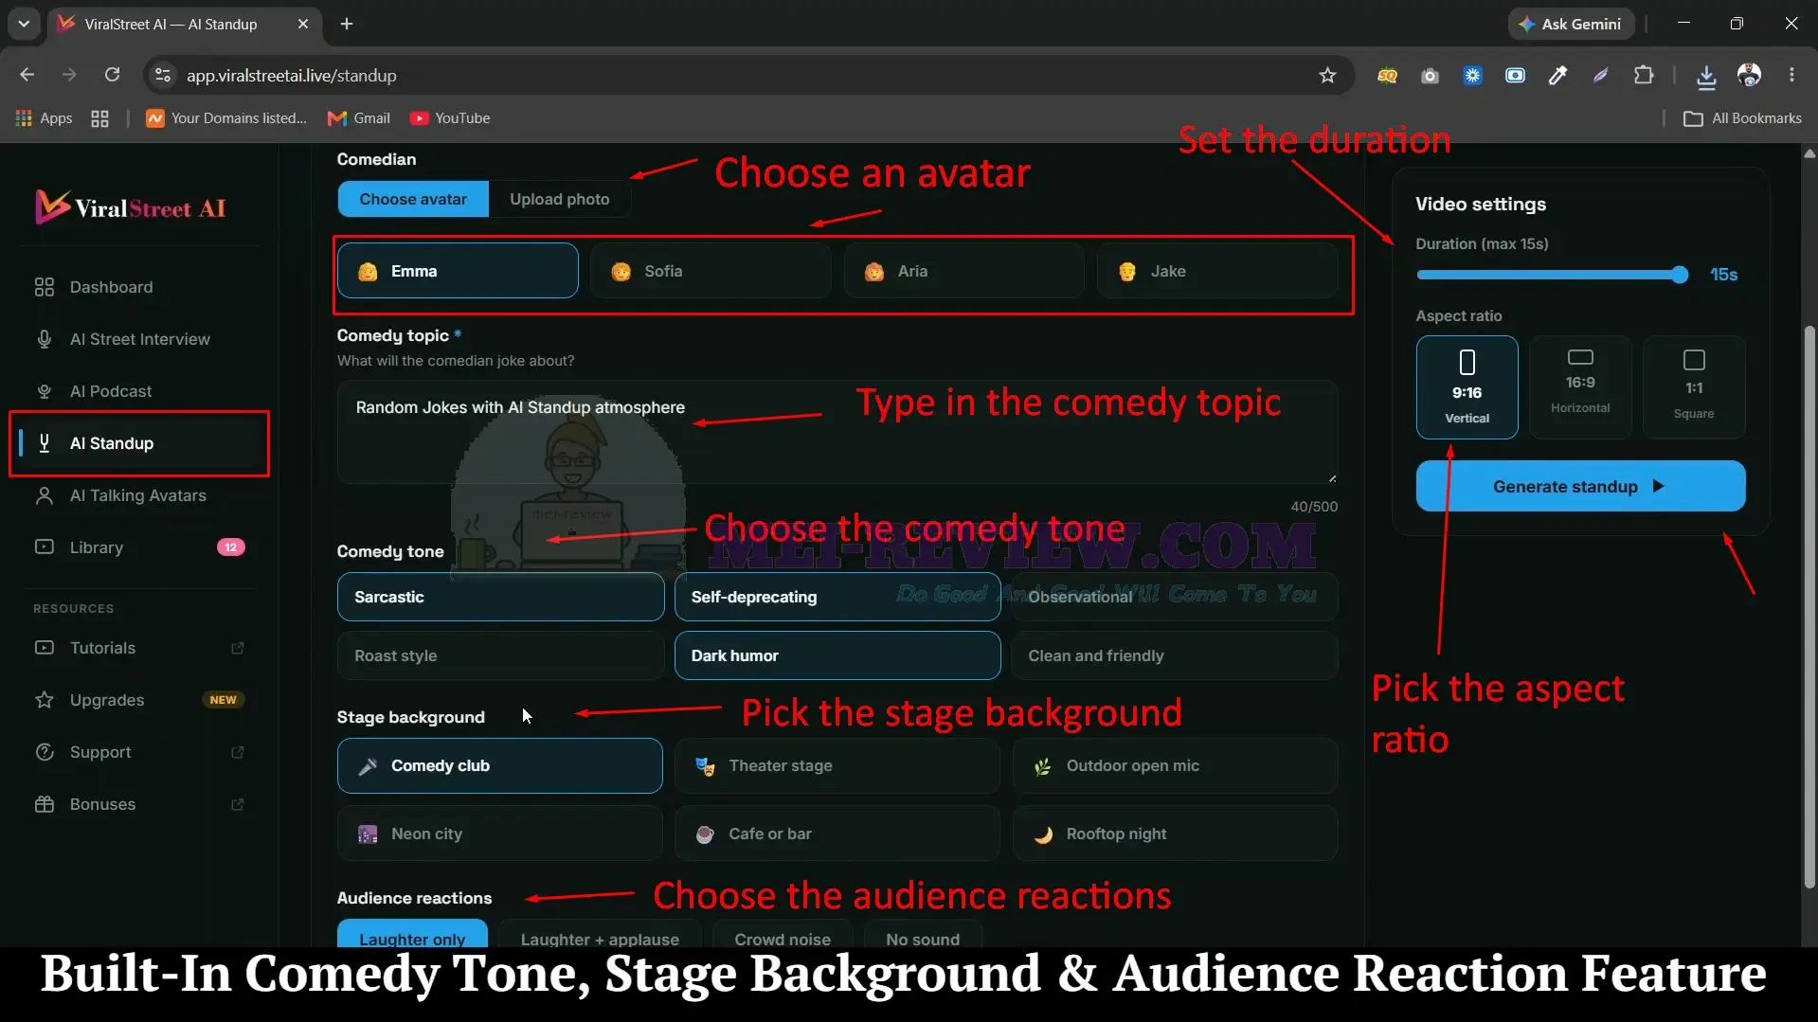The width and height of the screenshot is (1818, 1022).
Task: Select Rooftop night background
Action: (x=1175, y=834)
